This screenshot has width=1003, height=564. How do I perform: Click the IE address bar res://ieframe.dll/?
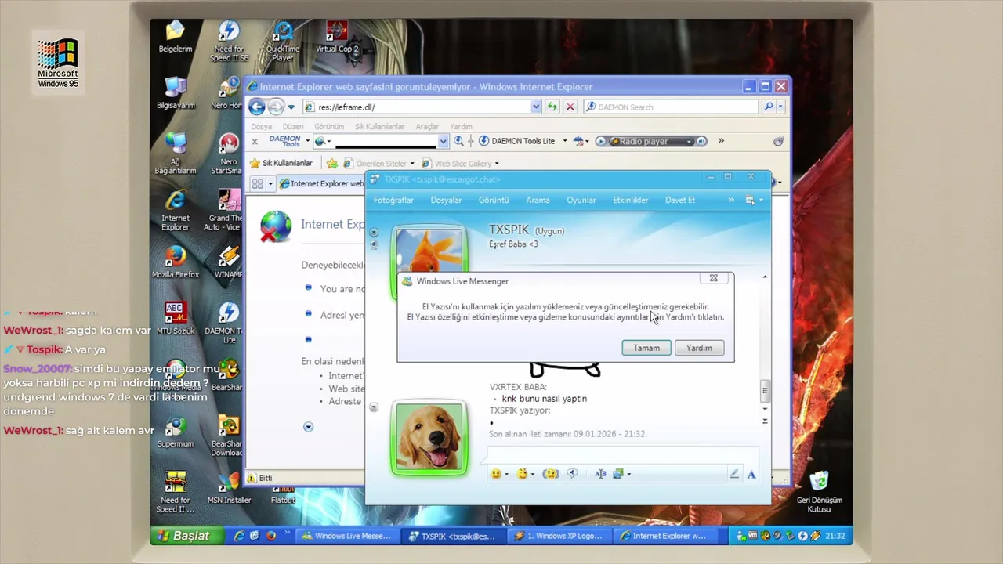tap(423, 107)
